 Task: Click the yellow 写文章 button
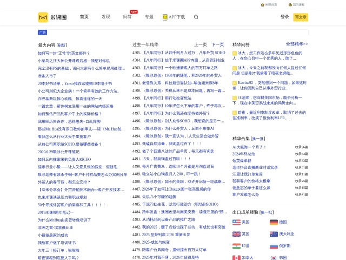(301, 17)
